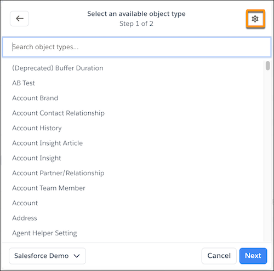
Task: Click the back arrow button
Action: point(19,19)
